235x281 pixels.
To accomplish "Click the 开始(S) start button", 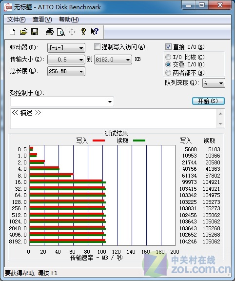I will 208,101.
